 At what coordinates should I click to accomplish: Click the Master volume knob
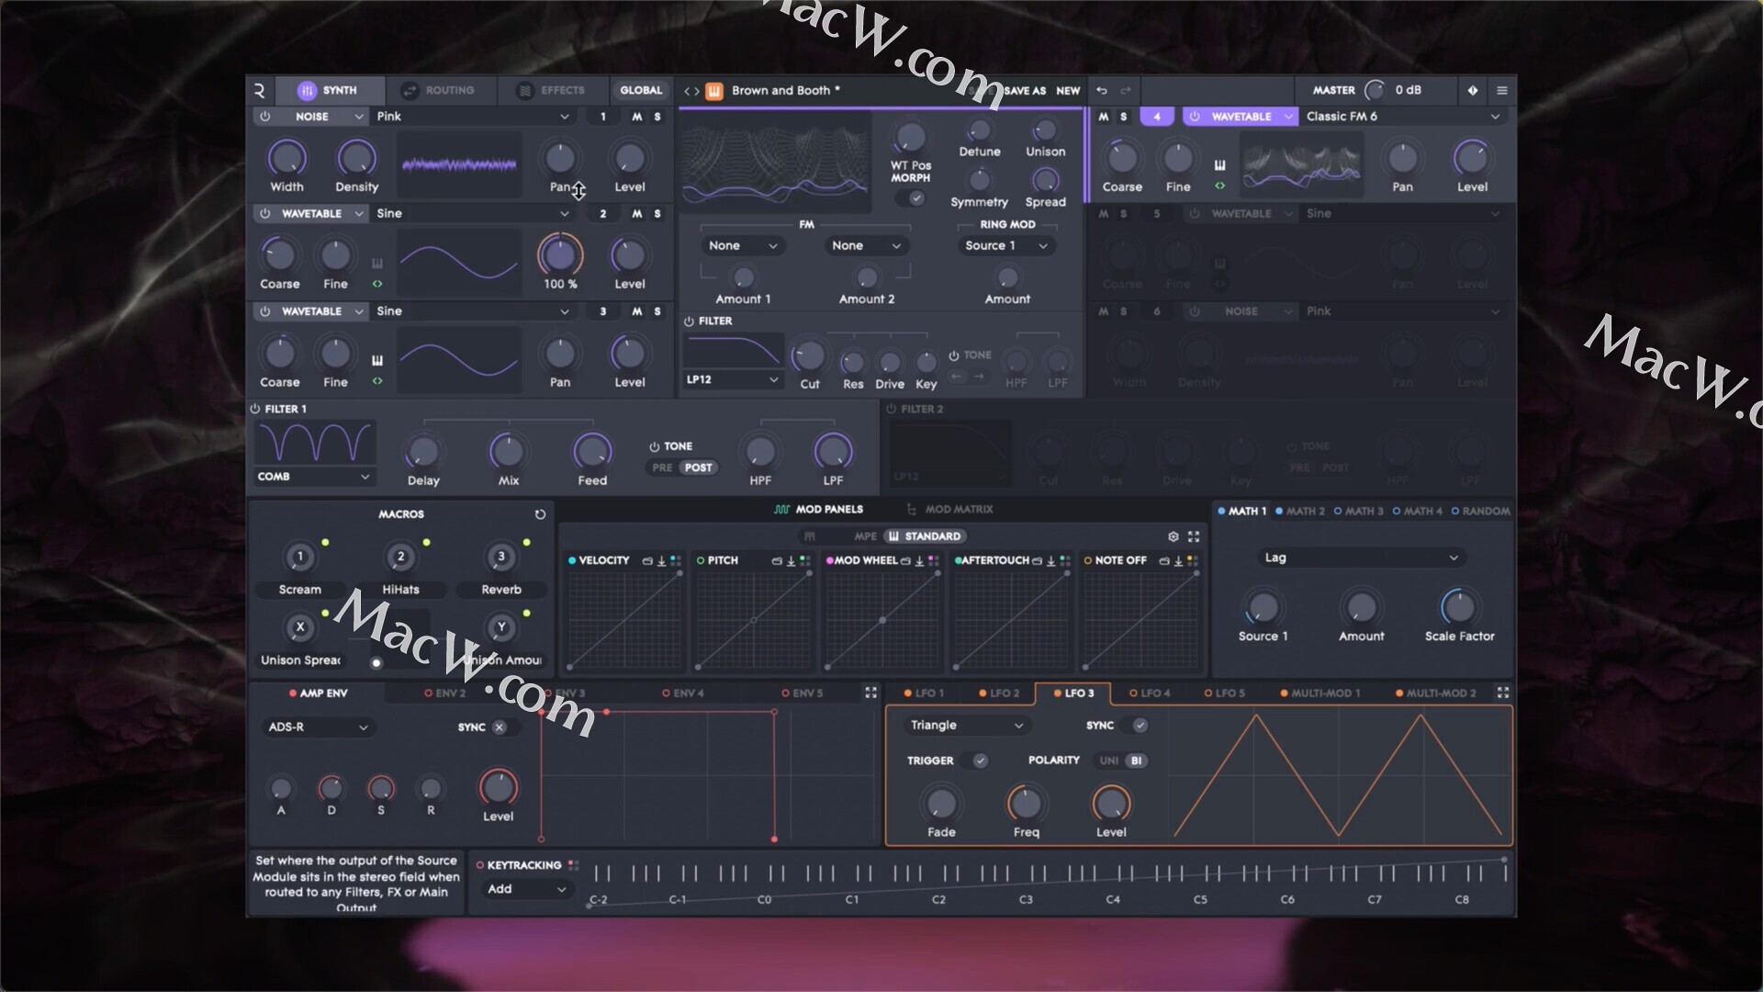[x=1375, y=90]
